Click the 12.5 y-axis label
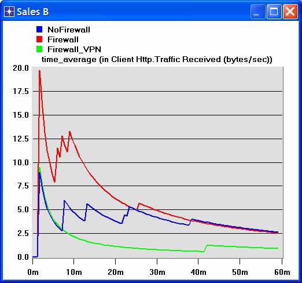 tap(21, 139)
